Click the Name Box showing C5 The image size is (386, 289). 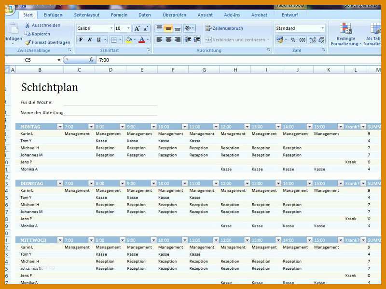coord(31,60)
